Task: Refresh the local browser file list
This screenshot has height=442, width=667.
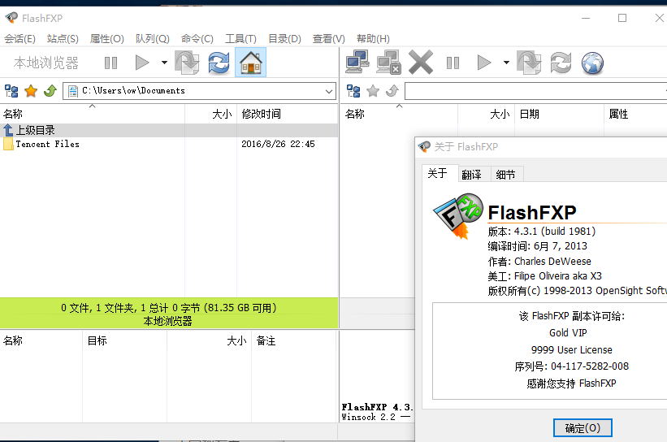Action: [x=219, y=63]
